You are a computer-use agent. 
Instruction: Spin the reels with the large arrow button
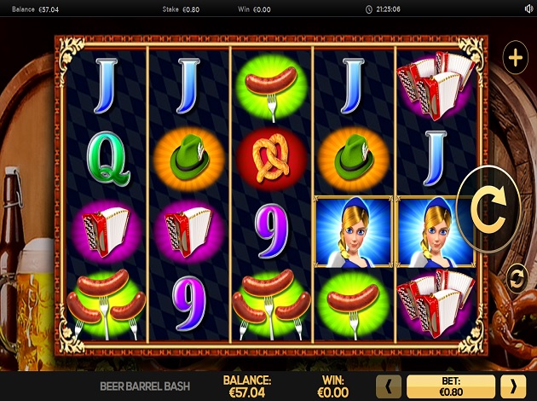489,209
